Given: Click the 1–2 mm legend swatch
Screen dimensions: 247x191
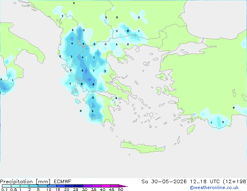Looking at the screenshot, I should click(x=25, y=186).
